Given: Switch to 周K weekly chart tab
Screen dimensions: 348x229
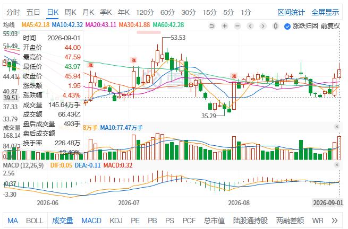Looking at the screenshot, I should click(70, 12).
